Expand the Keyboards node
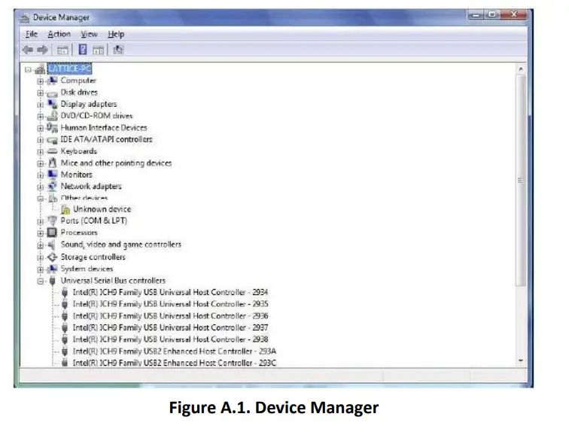Screen dimensions: 569x432 click(41, 151)
